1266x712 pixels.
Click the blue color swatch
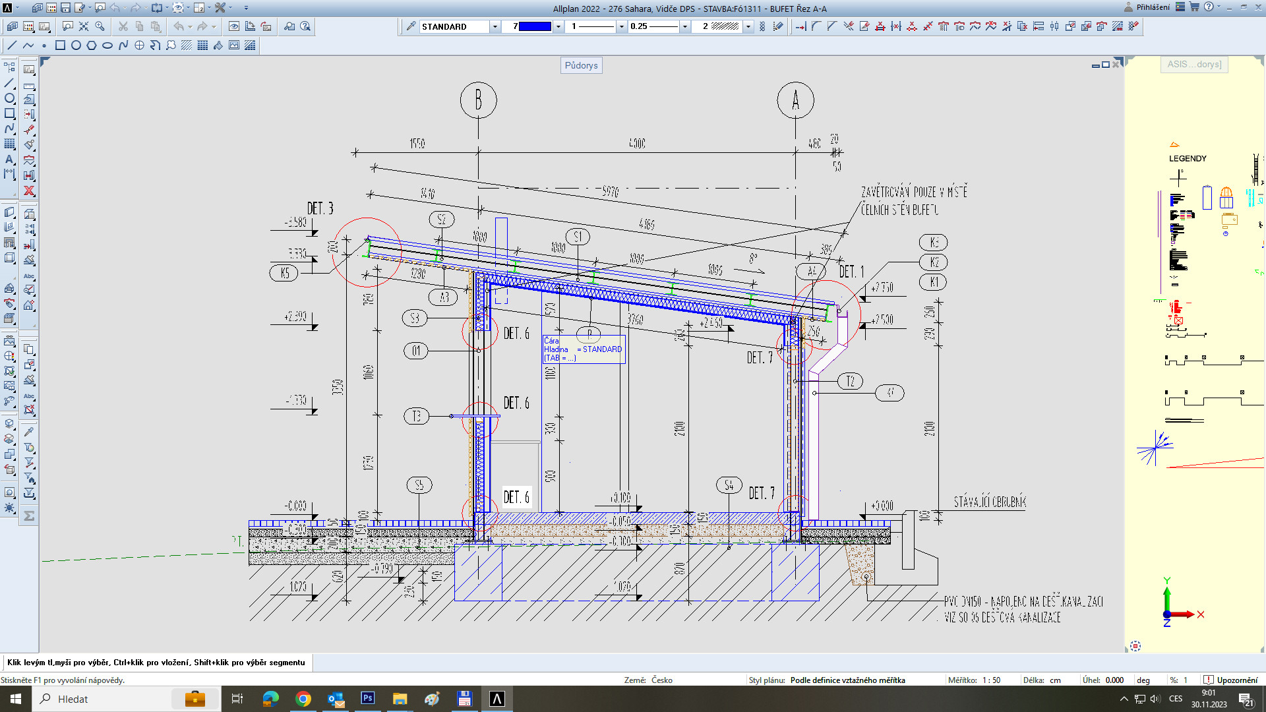(535, 26)
